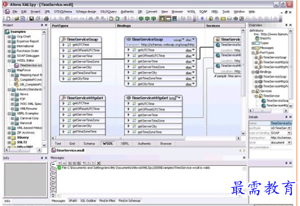Select TimeServiceSoap binding in Overview tree

[x=275, y=77]
